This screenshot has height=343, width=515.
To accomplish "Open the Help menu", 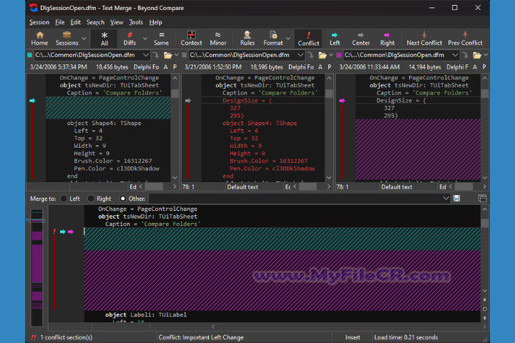I will [155, 22].
